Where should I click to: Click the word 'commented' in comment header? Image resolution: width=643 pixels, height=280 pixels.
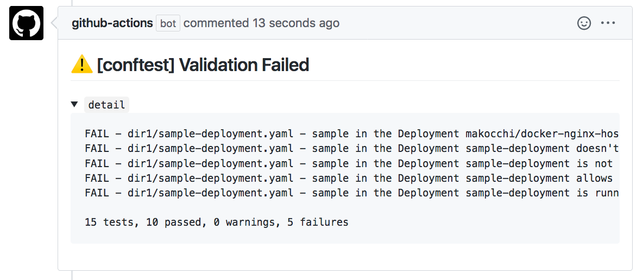[x=216, y=23]
